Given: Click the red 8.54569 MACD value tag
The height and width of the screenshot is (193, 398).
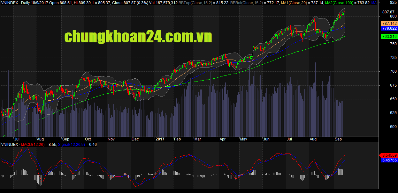Looking at the screenshot, I should [389, 155].
